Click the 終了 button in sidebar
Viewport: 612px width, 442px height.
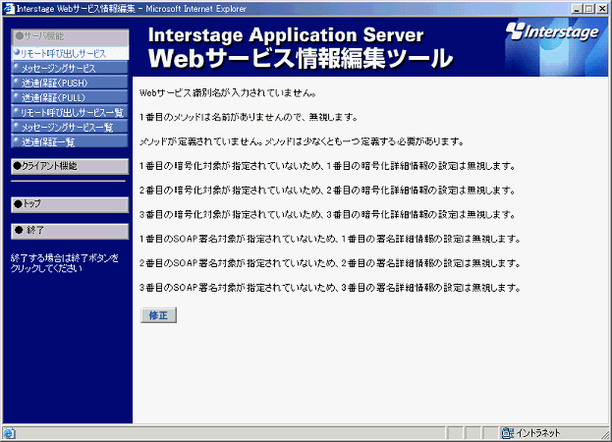(x=70, y=231)
